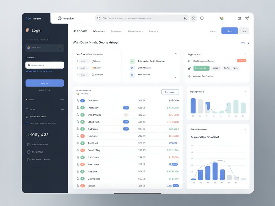Screen dimensions: 275x206
Task: Click the chat bubble icon beside "Wehst" in sidebar
Action: (x=27, y=116)
